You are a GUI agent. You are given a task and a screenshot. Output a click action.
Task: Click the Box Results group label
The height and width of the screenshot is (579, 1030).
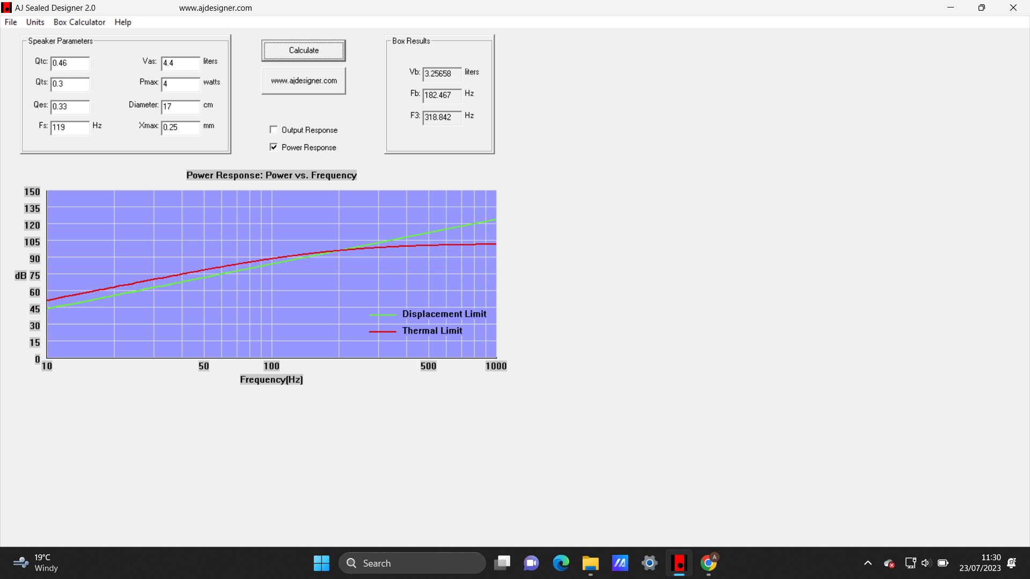click(411, 41)
